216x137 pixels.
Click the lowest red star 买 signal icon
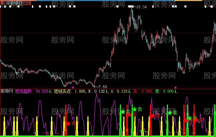[x=68, y=123]
